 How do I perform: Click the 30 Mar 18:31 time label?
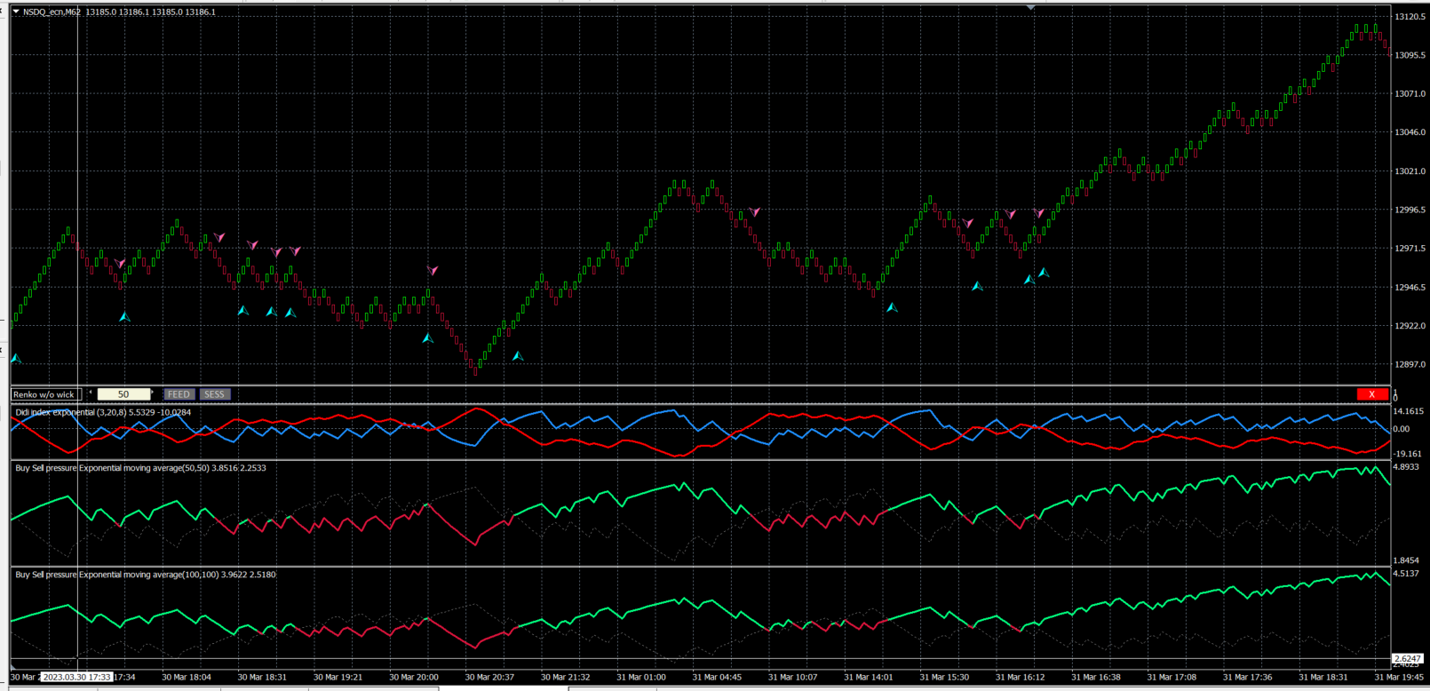click(x=262, y=677)
